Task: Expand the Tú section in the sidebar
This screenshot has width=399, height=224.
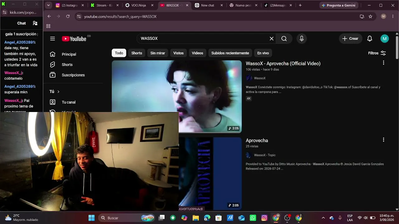Action: click(x=55, y=91)
